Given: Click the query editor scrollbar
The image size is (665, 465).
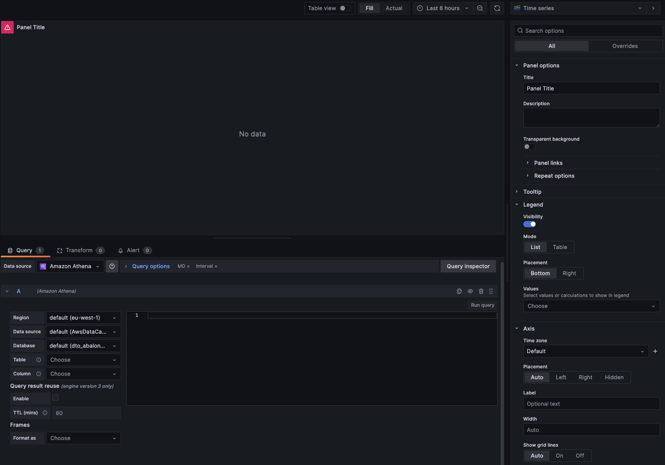Looking at the screenshot, I should click(x=502, y=362).
